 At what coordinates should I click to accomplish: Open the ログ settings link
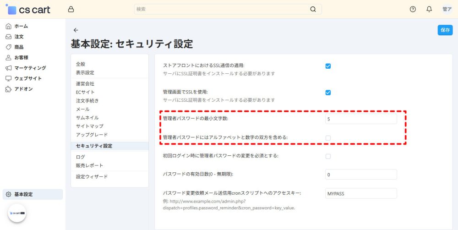point(81,157)
